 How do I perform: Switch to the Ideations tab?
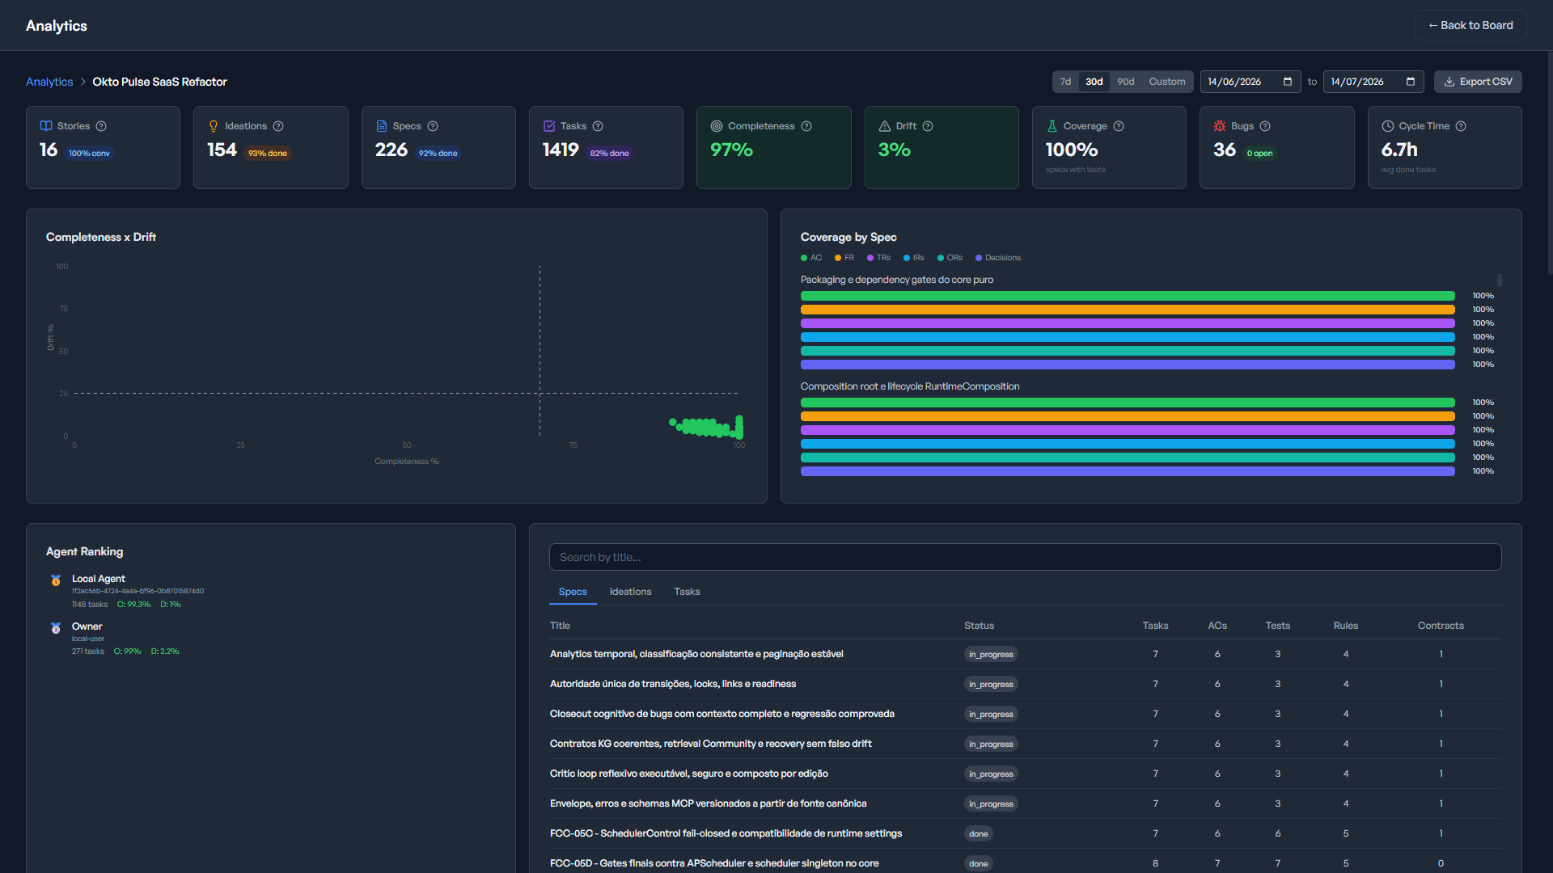(630, 592)
